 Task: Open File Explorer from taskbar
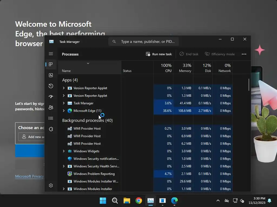[127, 201]
